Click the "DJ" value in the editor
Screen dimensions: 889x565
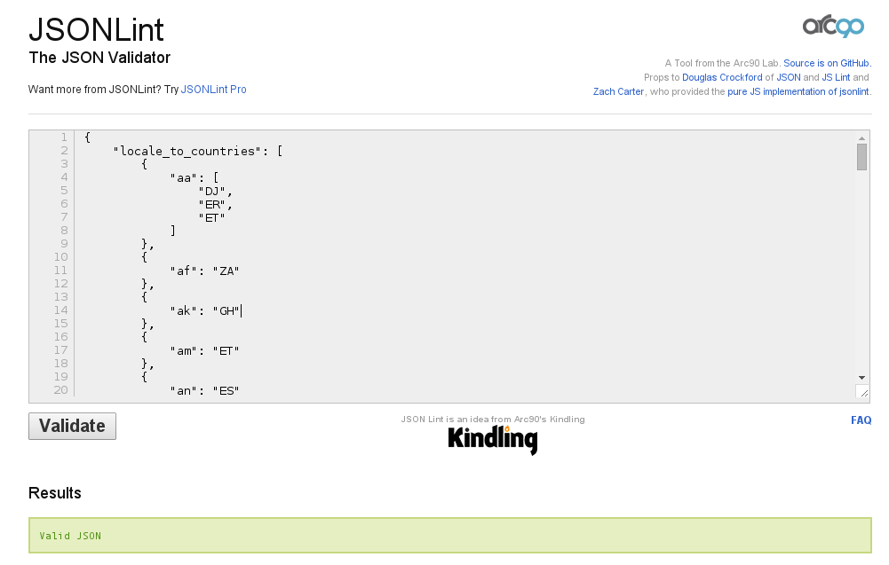coord(211,192)
